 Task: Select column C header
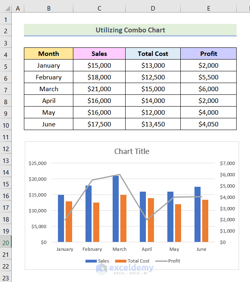click(x=99, y=8)
